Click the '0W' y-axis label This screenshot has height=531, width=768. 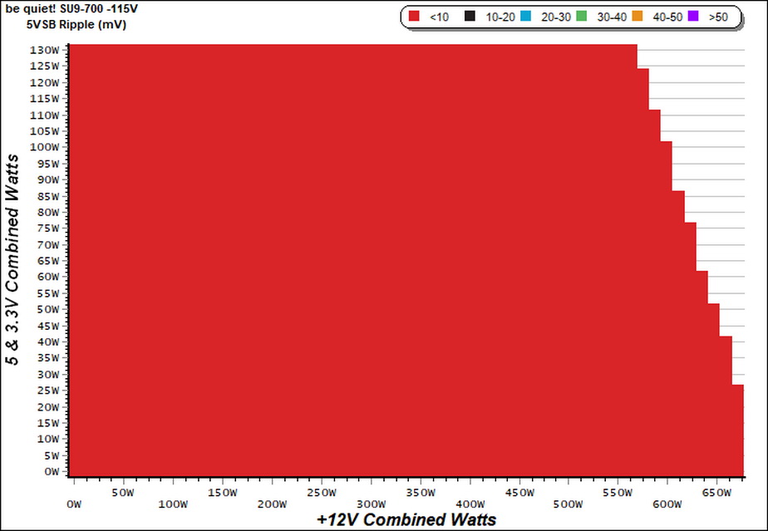tap(52, 472)
